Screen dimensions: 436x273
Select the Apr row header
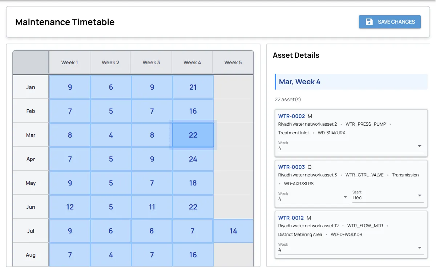coord(31,159)
